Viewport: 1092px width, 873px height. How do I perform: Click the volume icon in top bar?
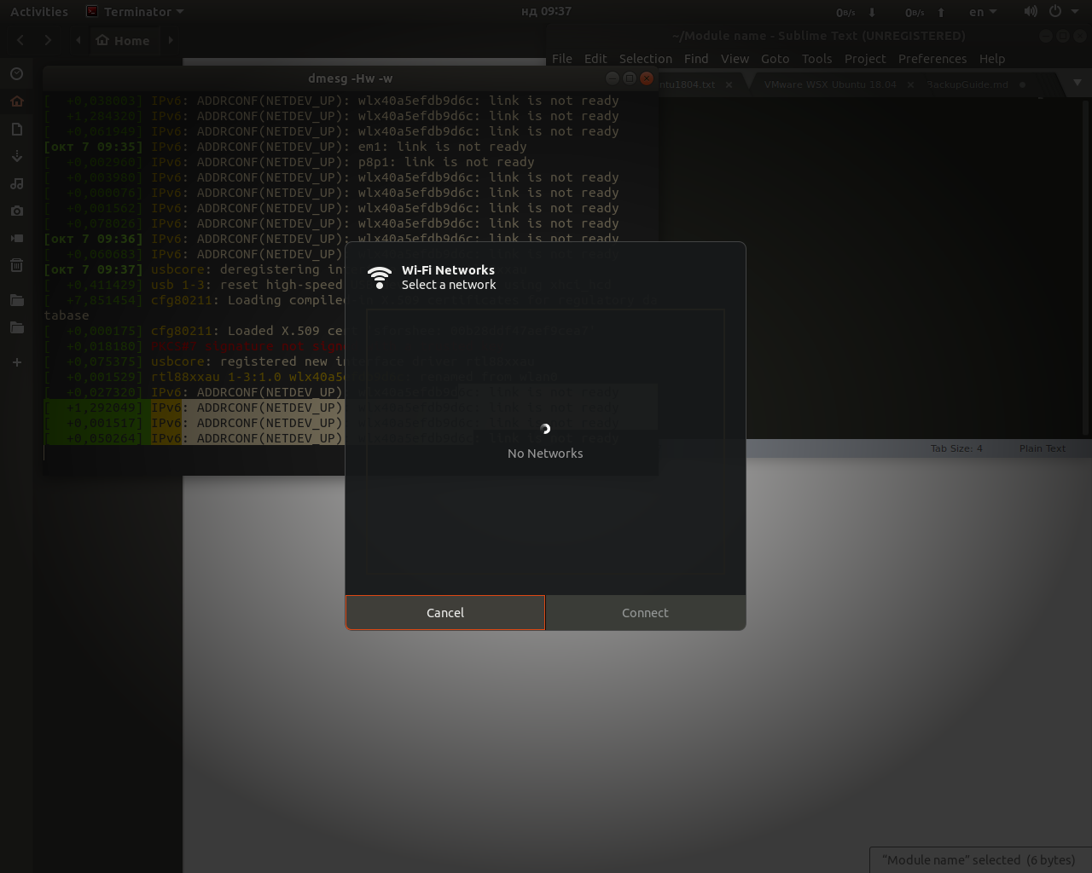(x=1031, y=12)
